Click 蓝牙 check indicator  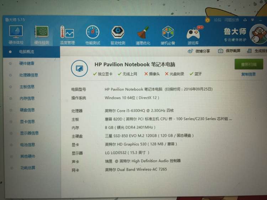point(196,74)
